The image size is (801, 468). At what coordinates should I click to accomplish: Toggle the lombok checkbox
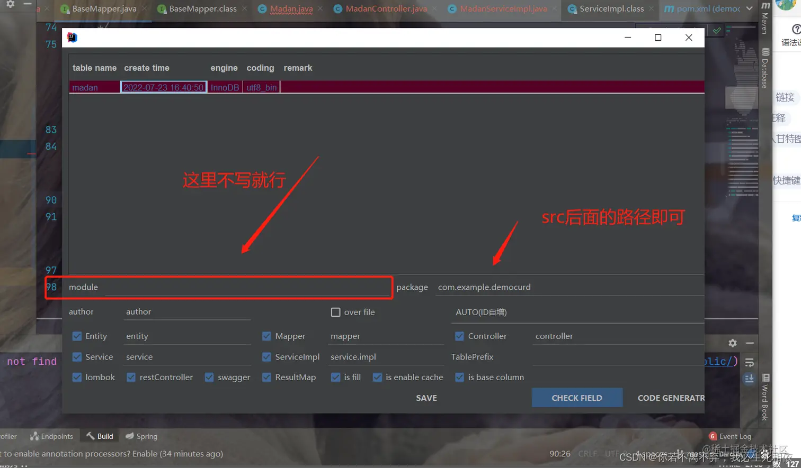tap(77, 377)
